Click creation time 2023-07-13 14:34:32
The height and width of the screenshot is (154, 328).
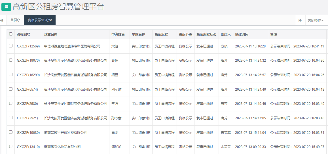coord(250,61)
